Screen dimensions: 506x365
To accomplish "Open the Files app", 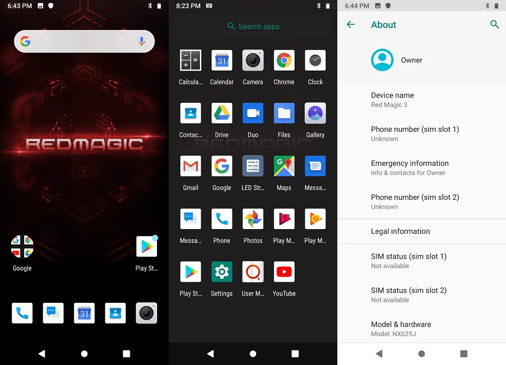I will (284, 113).
